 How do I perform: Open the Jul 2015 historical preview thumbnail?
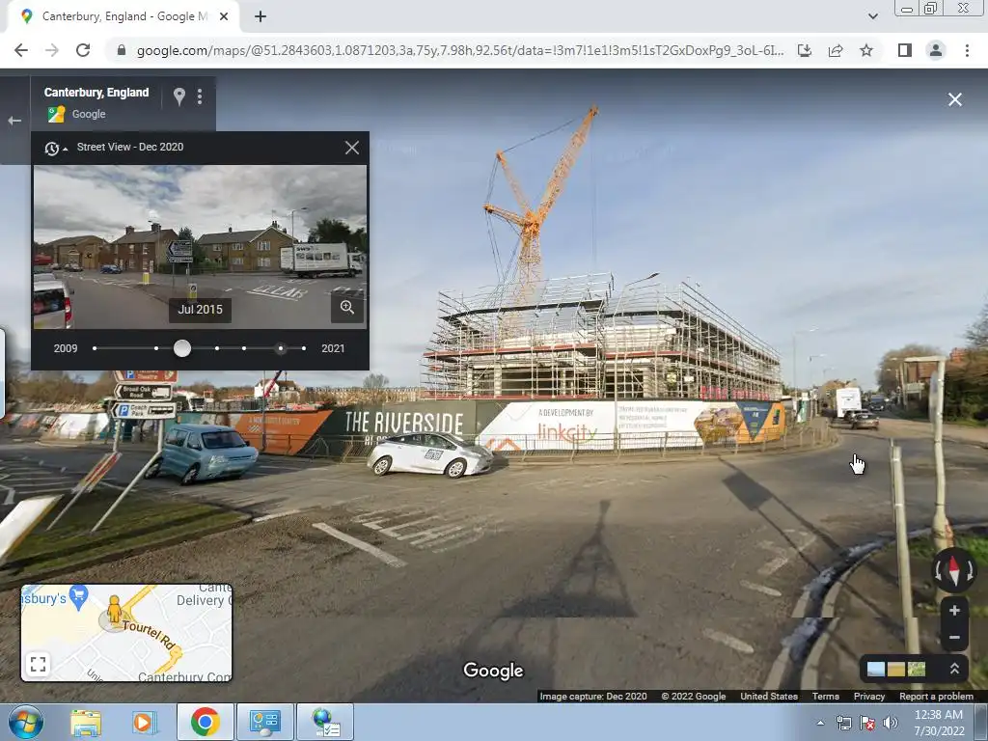click(200, 246)
